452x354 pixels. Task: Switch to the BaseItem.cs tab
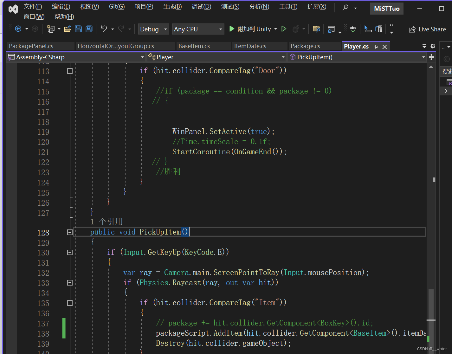click(x=194, y=46)
